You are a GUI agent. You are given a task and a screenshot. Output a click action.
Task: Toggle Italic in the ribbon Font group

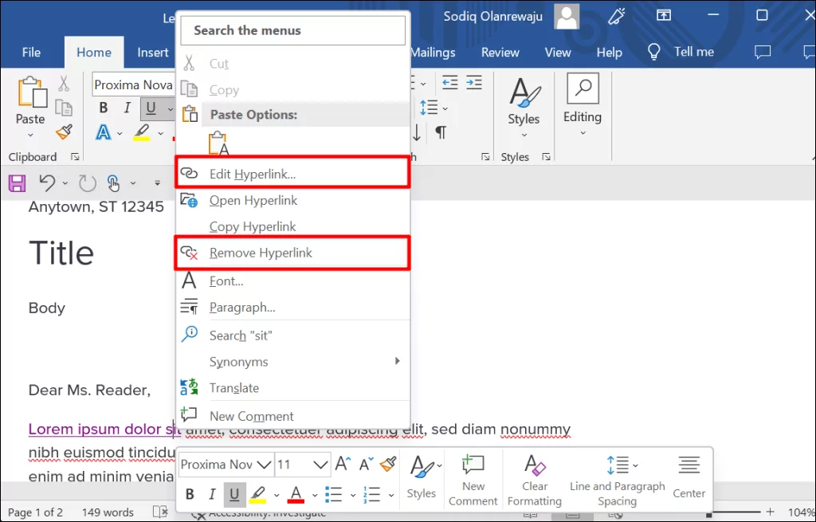pyautogui.click(x=127, y=108)
